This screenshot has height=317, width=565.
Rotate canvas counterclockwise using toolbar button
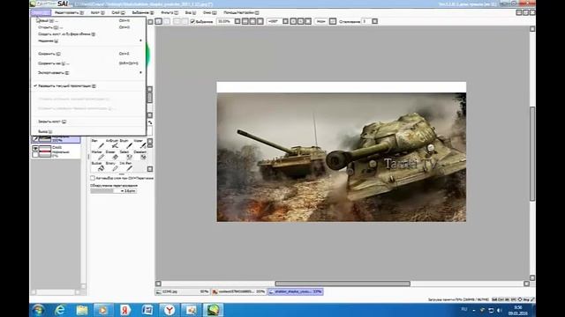[293, 21]
